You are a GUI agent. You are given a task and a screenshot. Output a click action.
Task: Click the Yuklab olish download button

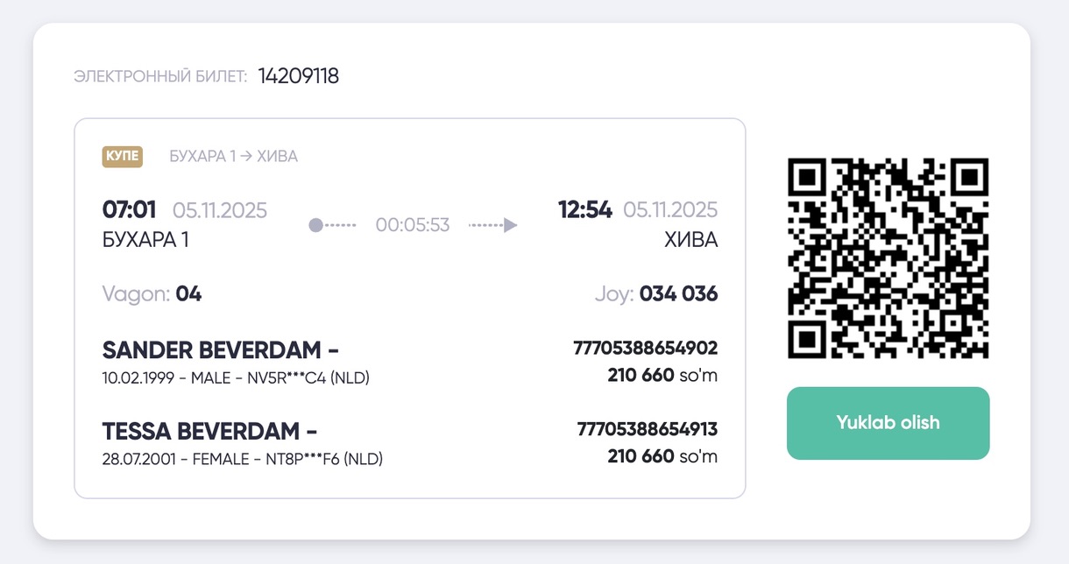[x=888, y=423]
